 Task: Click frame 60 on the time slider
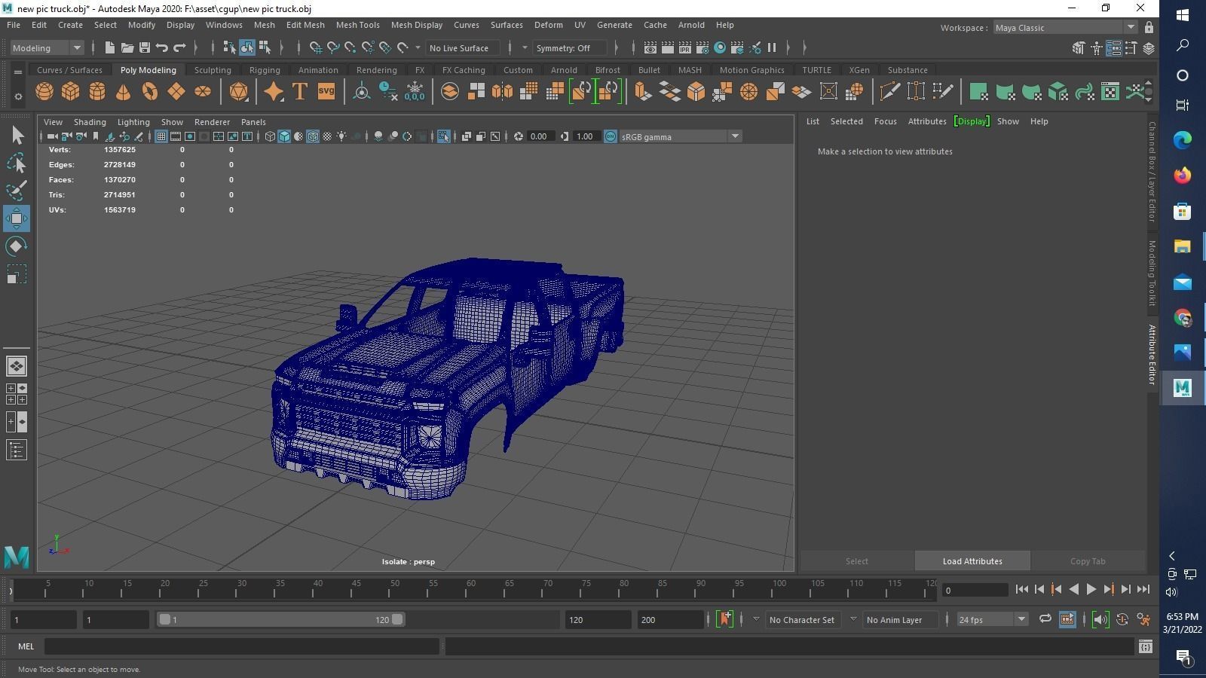pos(466,590)
